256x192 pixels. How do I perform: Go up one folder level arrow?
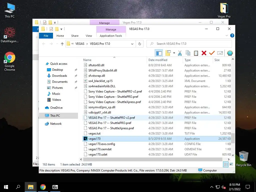point(62,44)
